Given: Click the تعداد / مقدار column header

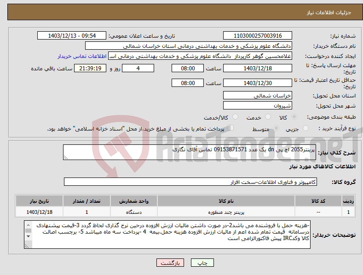Looking at the screenshot, I should (86, 201).
